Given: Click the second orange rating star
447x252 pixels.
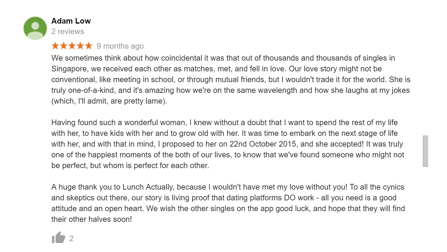Looking at the screenshot, I should [64, 46].
